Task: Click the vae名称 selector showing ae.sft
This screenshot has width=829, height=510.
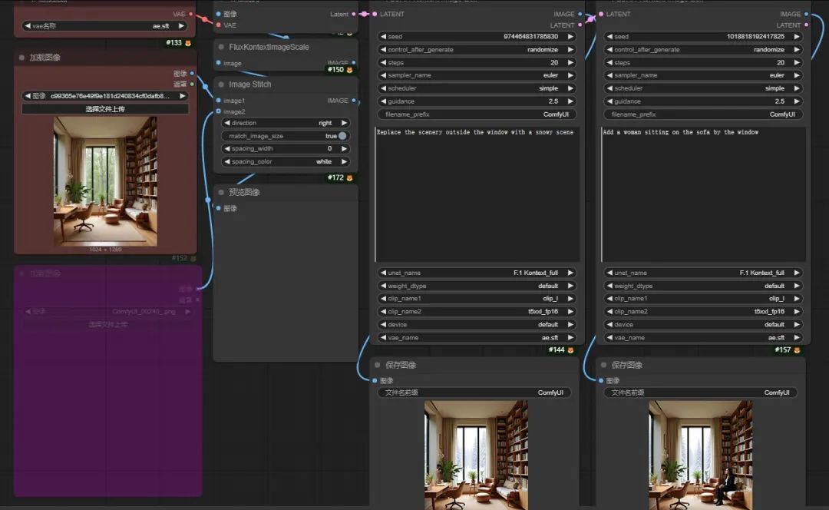Action: 105,26
